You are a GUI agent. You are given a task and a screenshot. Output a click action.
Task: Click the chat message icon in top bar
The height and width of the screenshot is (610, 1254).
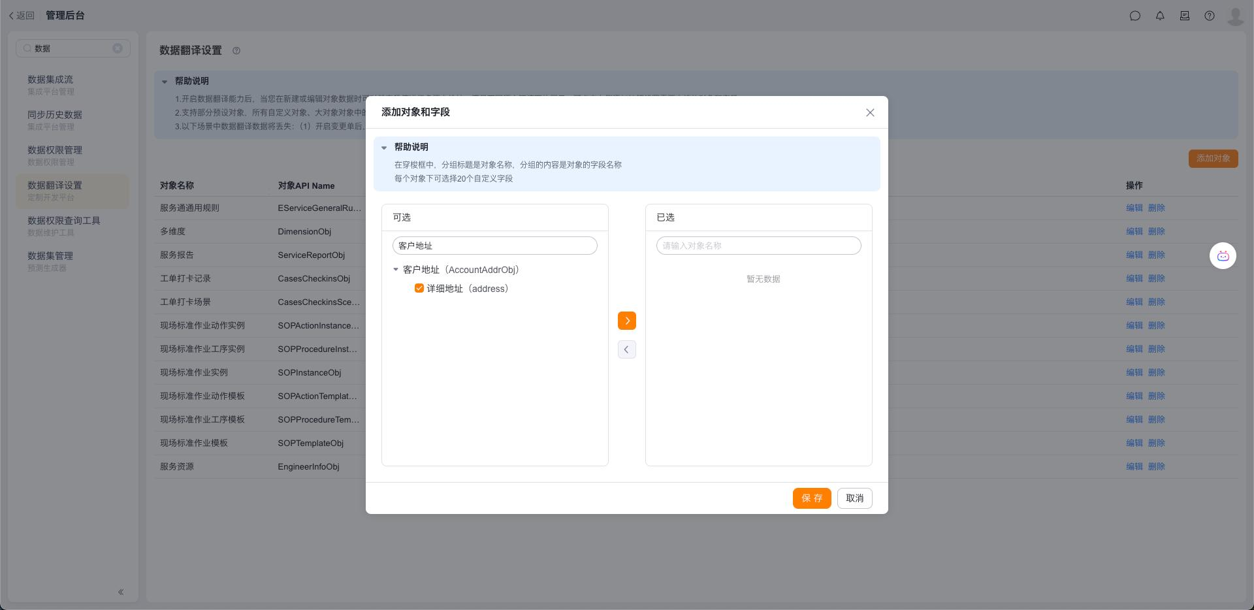1135,16
